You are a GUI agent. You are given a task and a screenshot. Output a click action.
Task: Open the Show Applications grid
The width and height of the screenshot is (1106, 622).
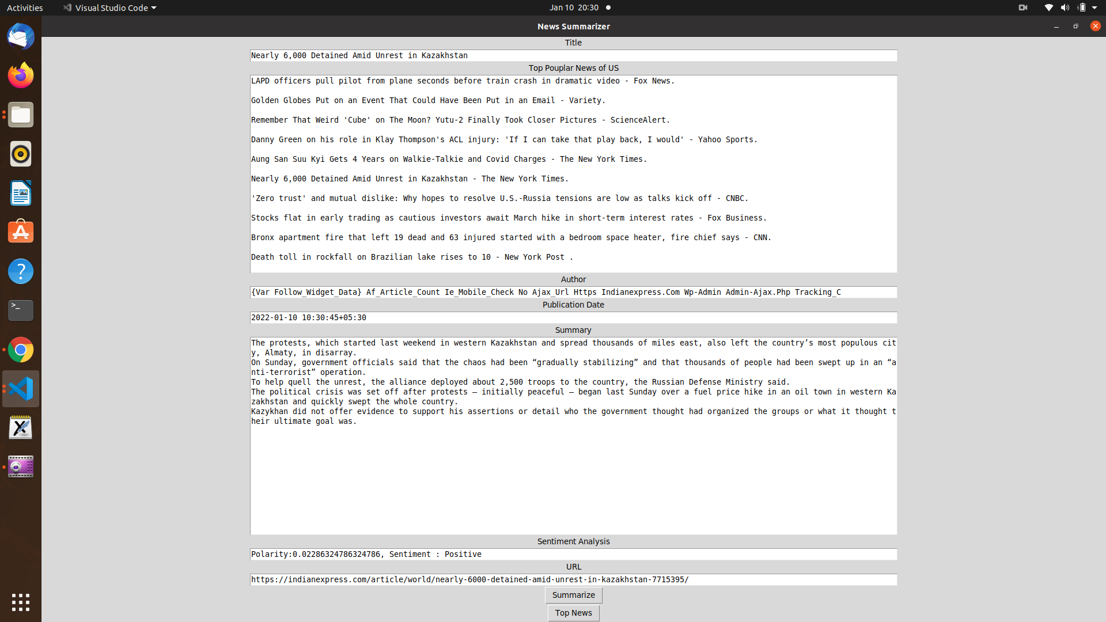21,602
